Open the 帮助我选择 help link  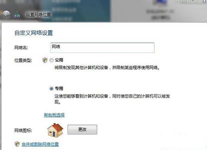[54, 115]
